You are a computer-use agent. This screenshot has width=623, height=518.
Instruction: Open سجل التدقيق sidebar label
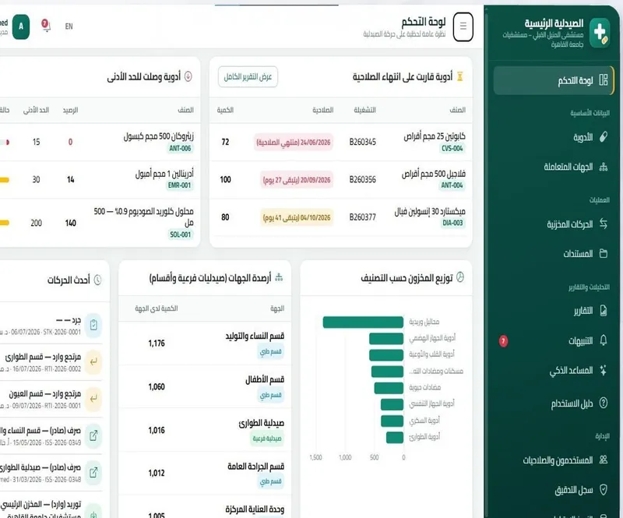574,490
